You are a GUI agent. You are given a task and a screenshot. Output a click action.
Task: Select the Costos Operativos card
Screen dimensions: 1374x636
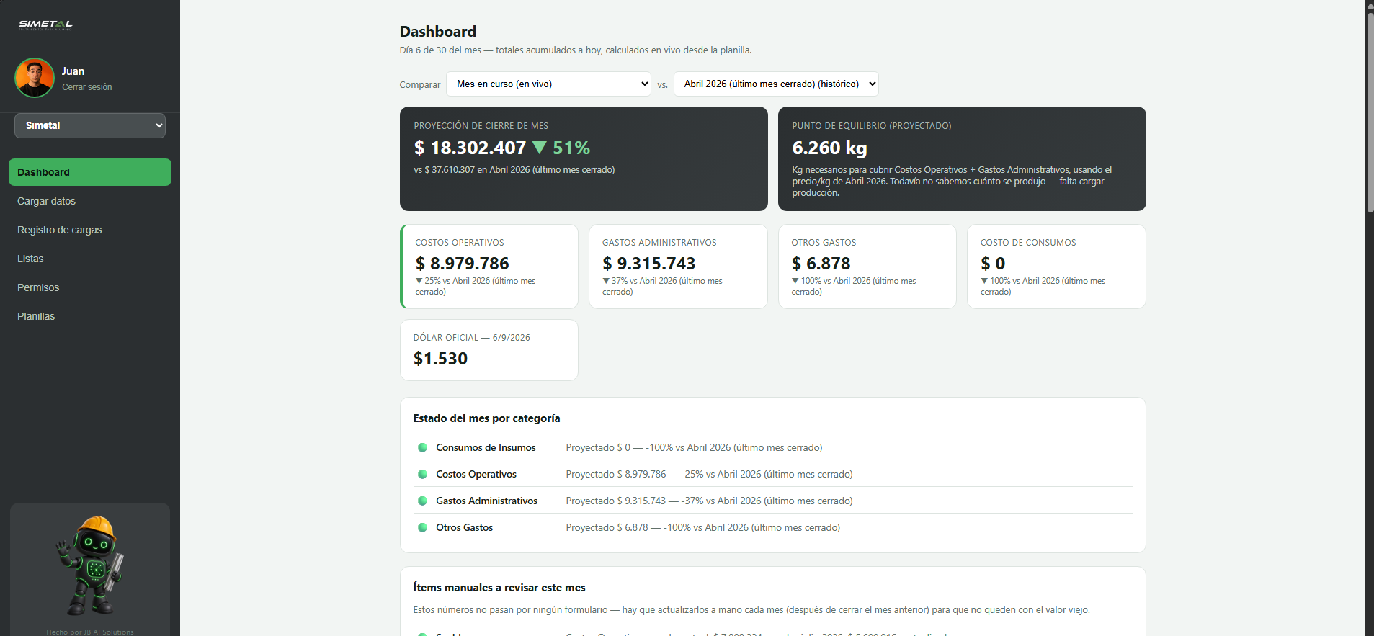tap(489, 267)
